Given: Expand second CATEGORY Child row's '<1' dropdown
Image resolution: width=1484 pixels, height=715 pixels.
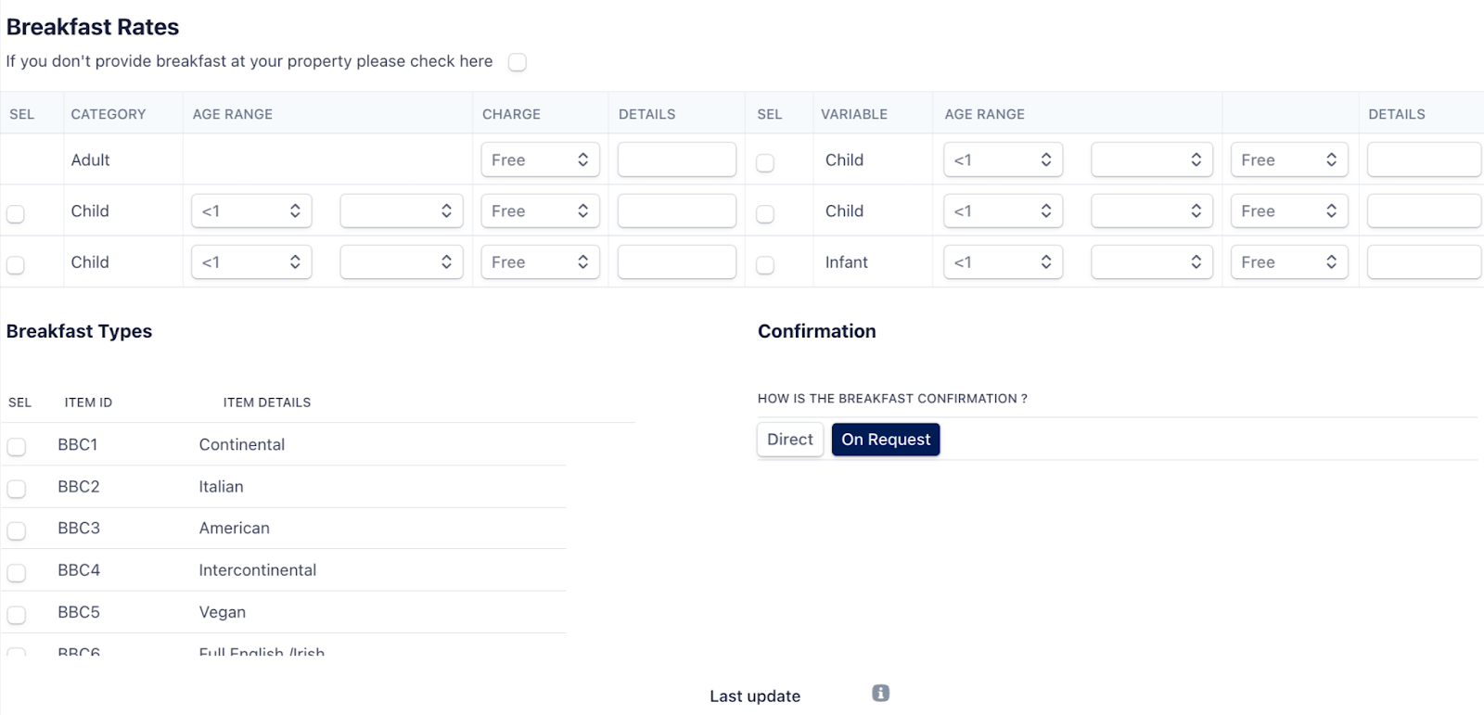Looking at the screenshot, I should point(251,262).
